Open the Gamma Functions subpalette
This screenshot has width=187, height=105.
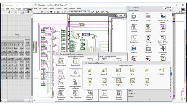[x=61, y=85]
